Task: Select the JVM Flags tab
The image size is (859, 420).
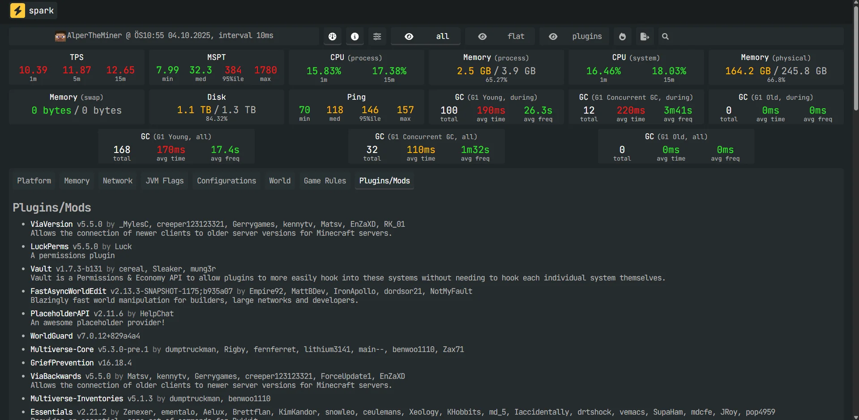Action: [165, 181]
